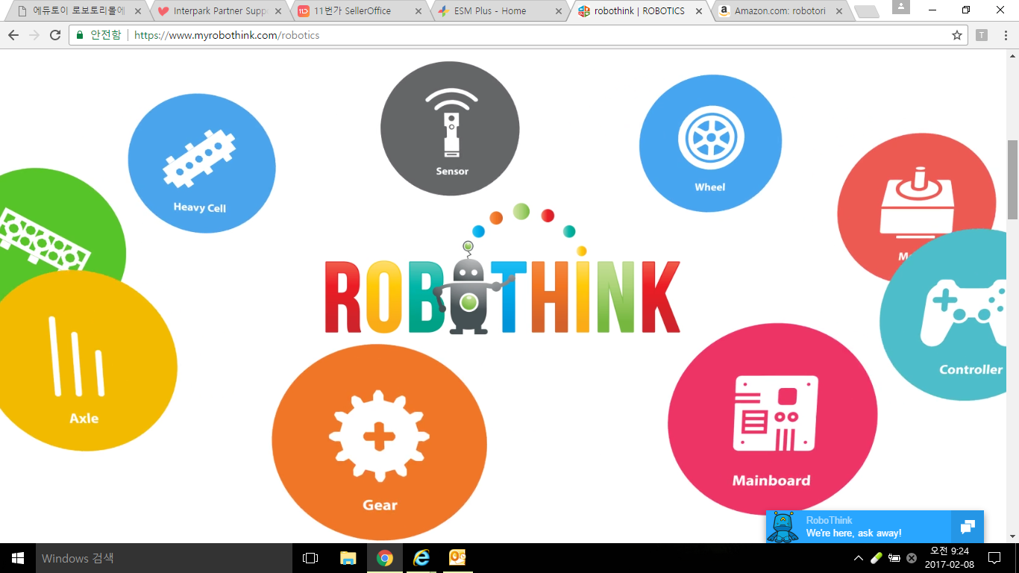Open Windows Start menu
The height and width of the screenshot is (573, 1019).
18,558
